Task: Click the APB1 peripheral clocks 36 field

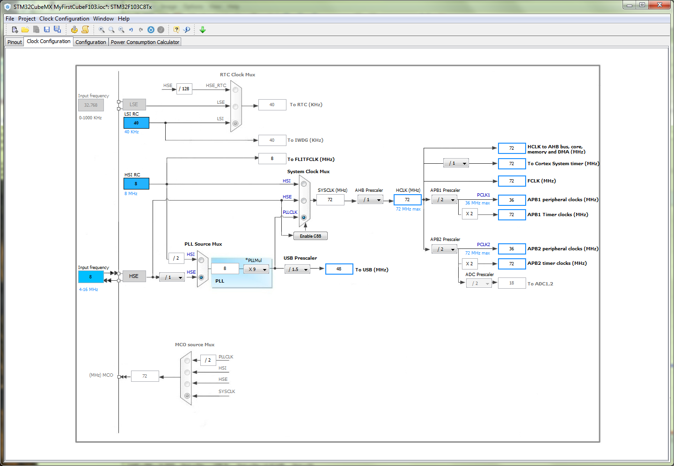Action: (x=512, y=200)
